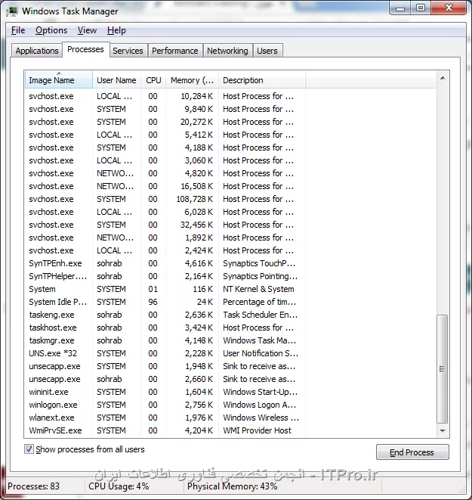
Task: Select the svchost.exe row using 5,412 K
Action: 165,135
